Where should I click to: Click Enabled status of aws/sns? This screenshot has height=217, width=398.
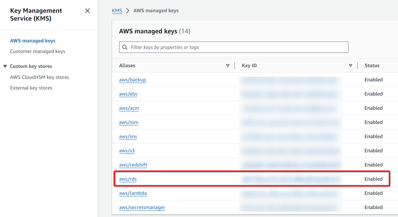click(373, 136)
